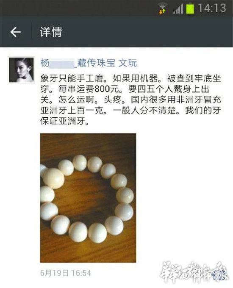Tap the cellular signal strength icon
The width and height of the screenshot is (233, 288).
[178, 9]
